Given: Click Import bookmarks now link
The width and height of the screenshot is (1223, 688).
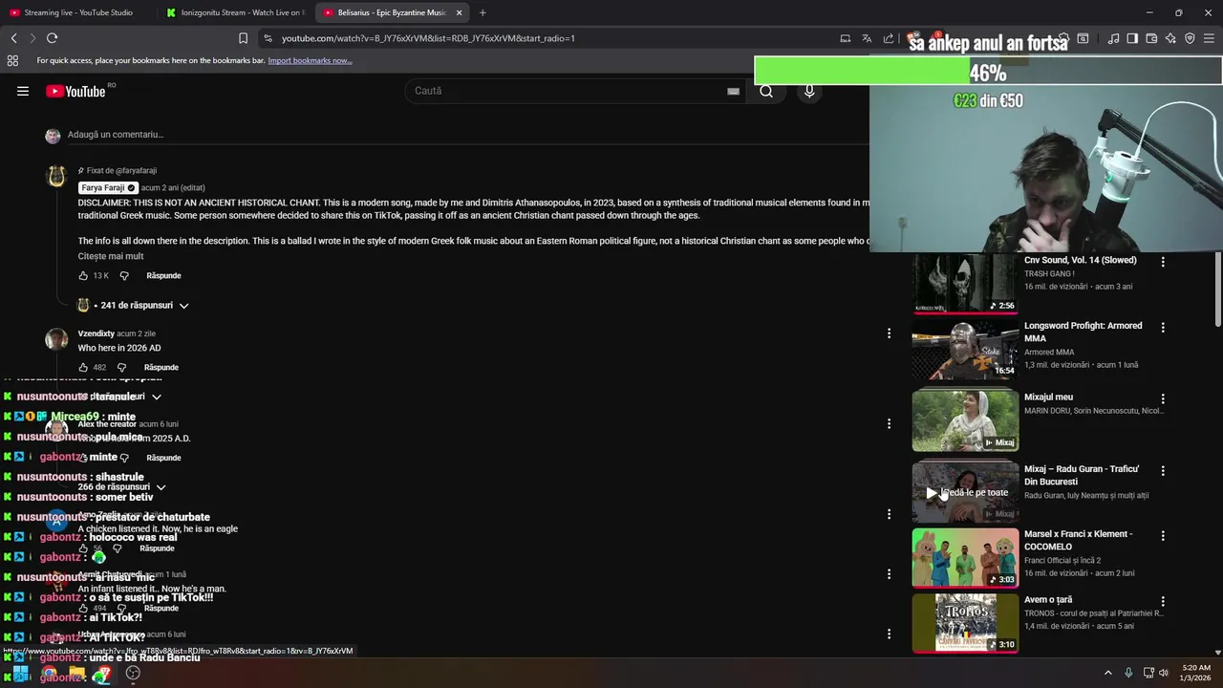Looking at the screenshot, I should tap(310, 60).
